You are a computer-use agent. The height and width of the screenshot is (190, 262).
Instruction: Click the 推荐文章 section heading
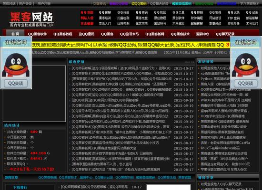pos(206,178)
